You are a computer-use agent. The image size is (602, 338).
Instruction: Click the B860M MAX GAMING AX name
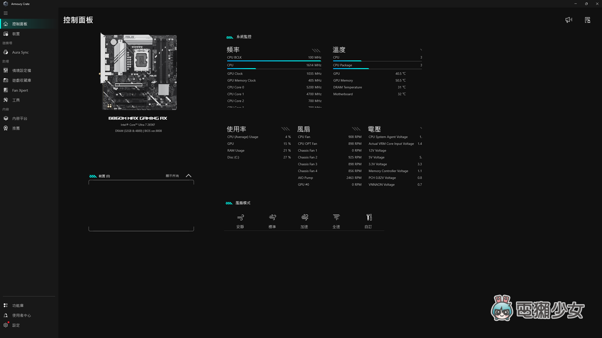(x=138, y=118)
